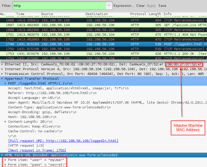Collapse the Hypertext Transfer Protocol node
The image size is (207, 167).
click(x=2, y=79)
